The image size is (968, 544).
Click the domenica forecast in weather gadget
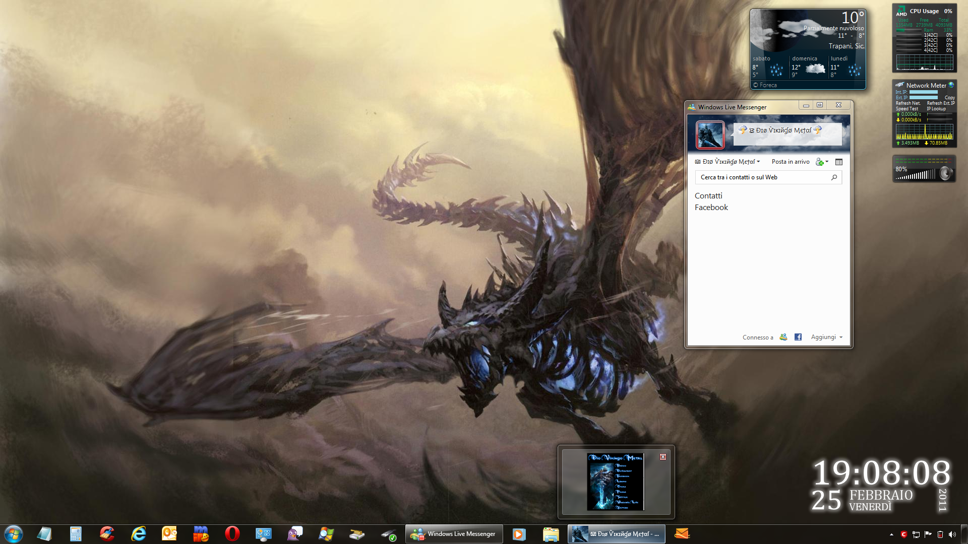point(809,67)
